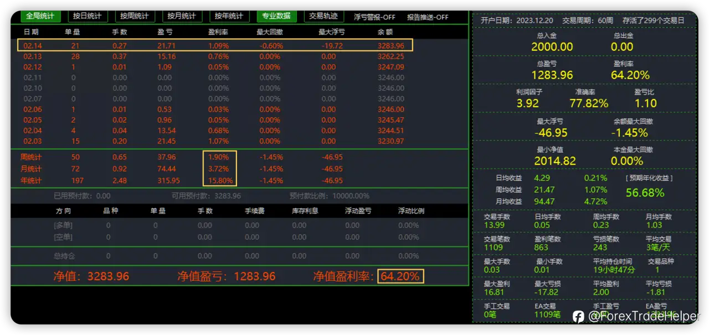Click the 可用预付款: 3283.96 label

(x=206, y=196)
